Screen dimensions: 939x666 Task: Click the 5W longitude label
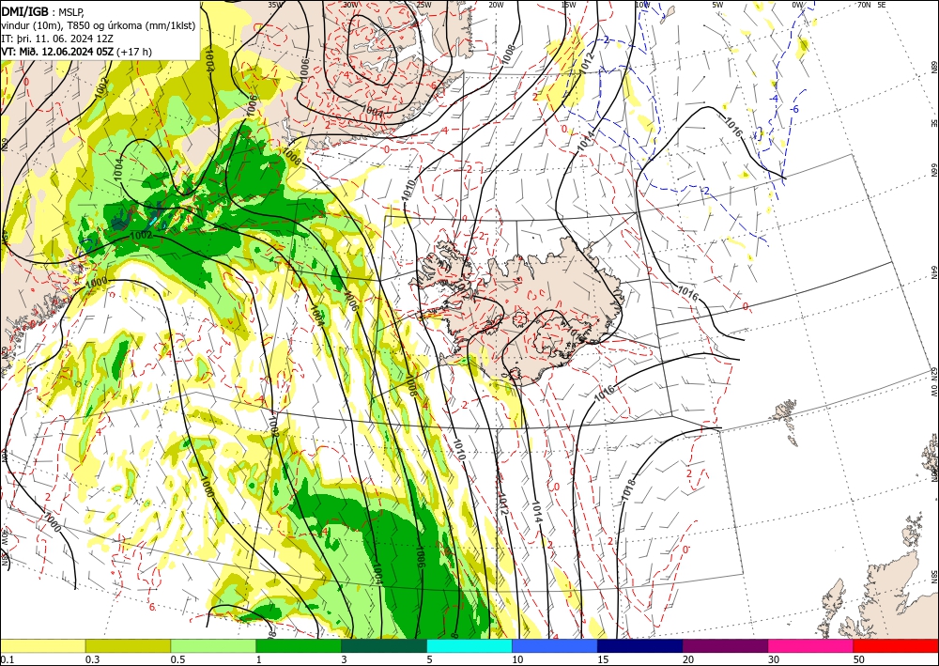(x=718, y=5)
